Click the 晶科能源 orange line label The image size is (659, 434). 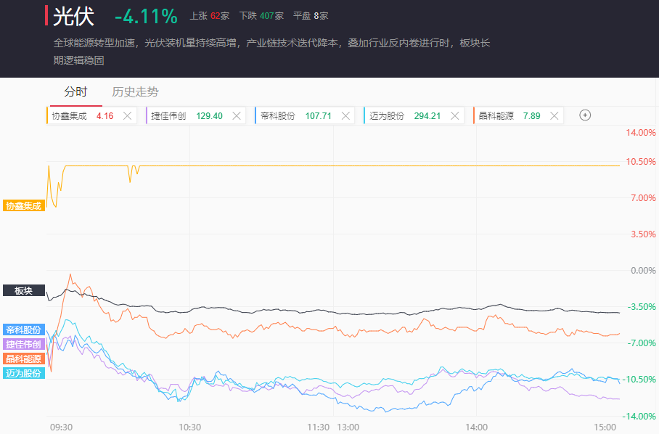pyautogui.click(x=23, y=359)
